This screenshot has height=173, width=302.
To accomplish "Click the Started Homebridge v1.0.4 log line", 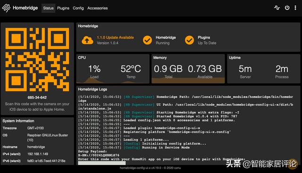I will [158, 116].
